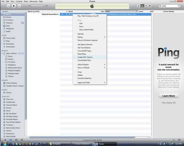Open Podcasts in the library

pos(9,23)
